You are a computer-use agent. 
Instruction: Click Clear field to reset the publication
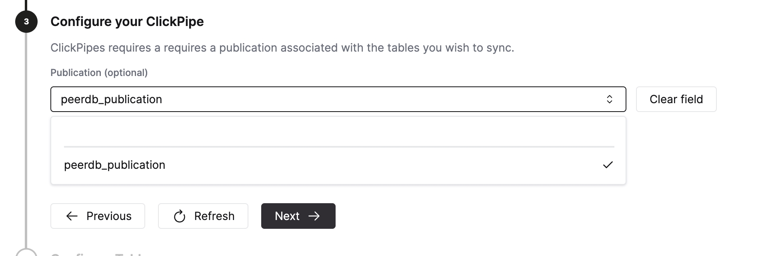pos(676,99)
